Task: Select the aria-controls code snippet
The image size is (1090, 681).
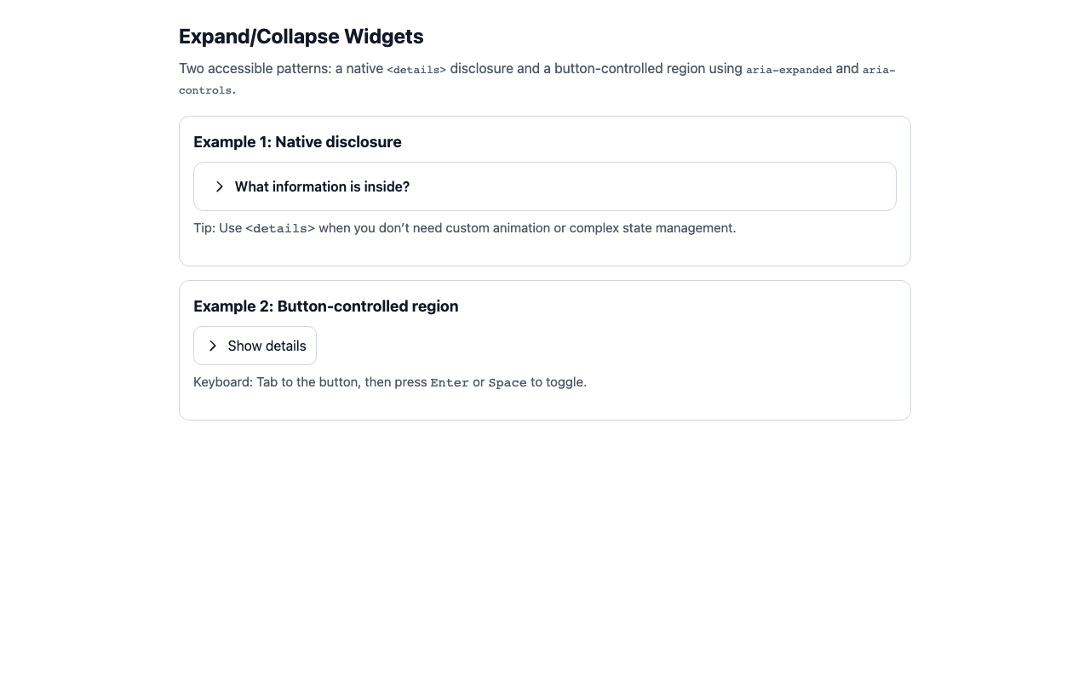Action: (877, 70)
